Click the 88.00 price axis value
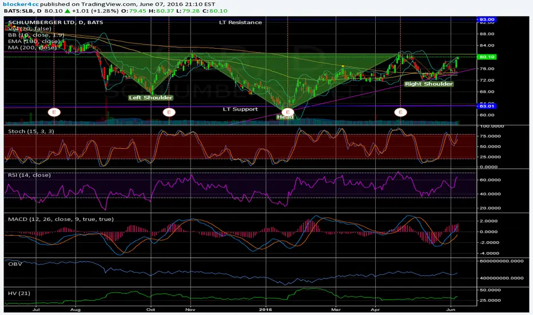The height and width of the screenshot is (315, 533). 487,34
